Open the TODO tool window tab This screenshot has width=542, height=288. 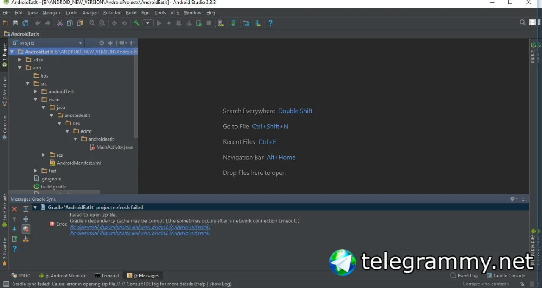pyautogui.click(x=21, y=276)
